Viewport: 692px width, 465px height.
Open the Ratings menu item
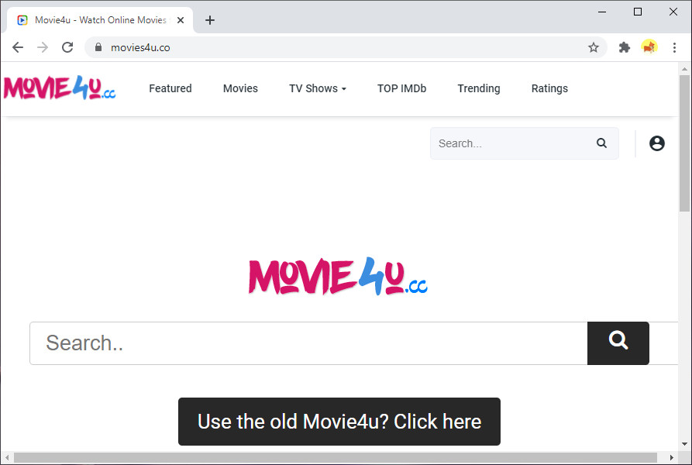[x=549, y=88]
